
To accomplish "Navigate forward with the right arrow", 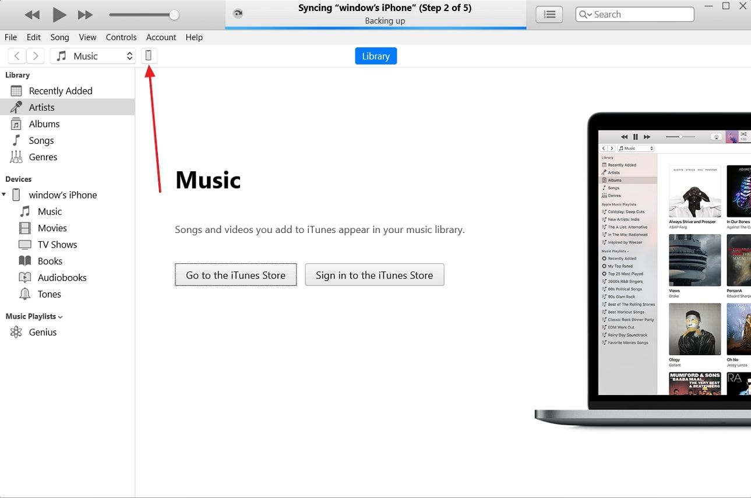I will [36, 56].
